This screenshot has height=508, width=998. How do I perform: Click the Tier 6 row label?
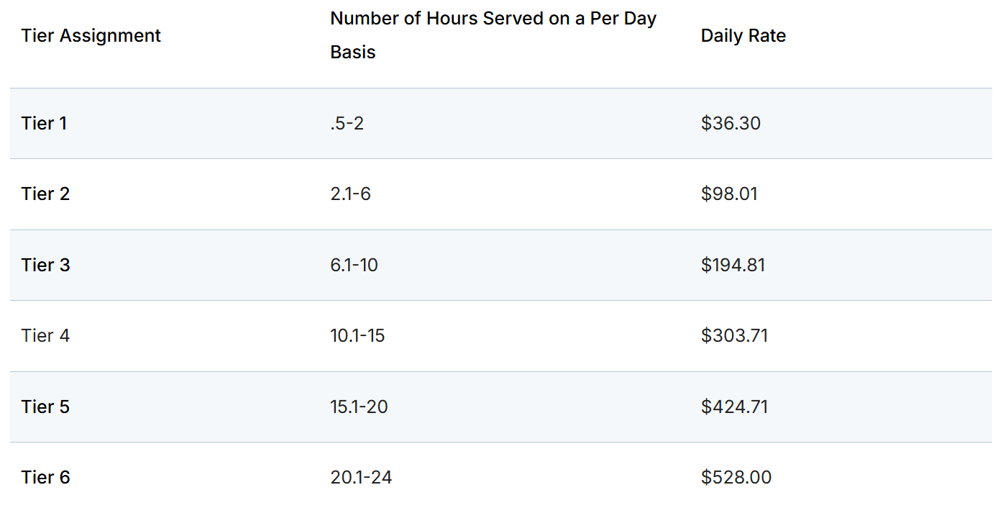pos(46,477)
